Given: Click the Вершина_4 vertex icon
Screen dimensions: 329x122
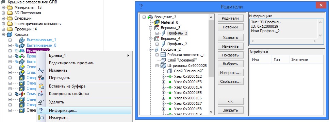Looking at the screenshot, I should tap(157, 39).
